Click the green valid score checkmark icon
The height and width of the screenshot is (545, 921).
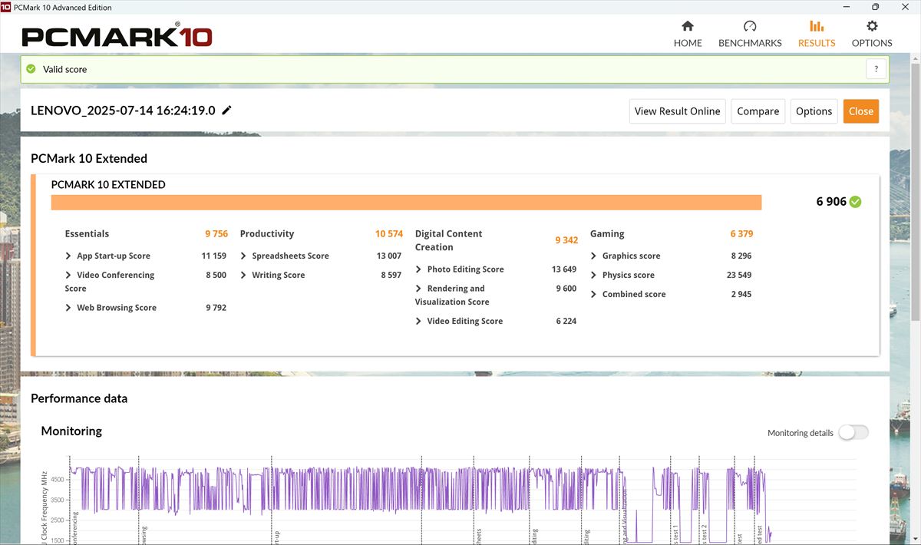pyautogui.click(x=31, y=69)
